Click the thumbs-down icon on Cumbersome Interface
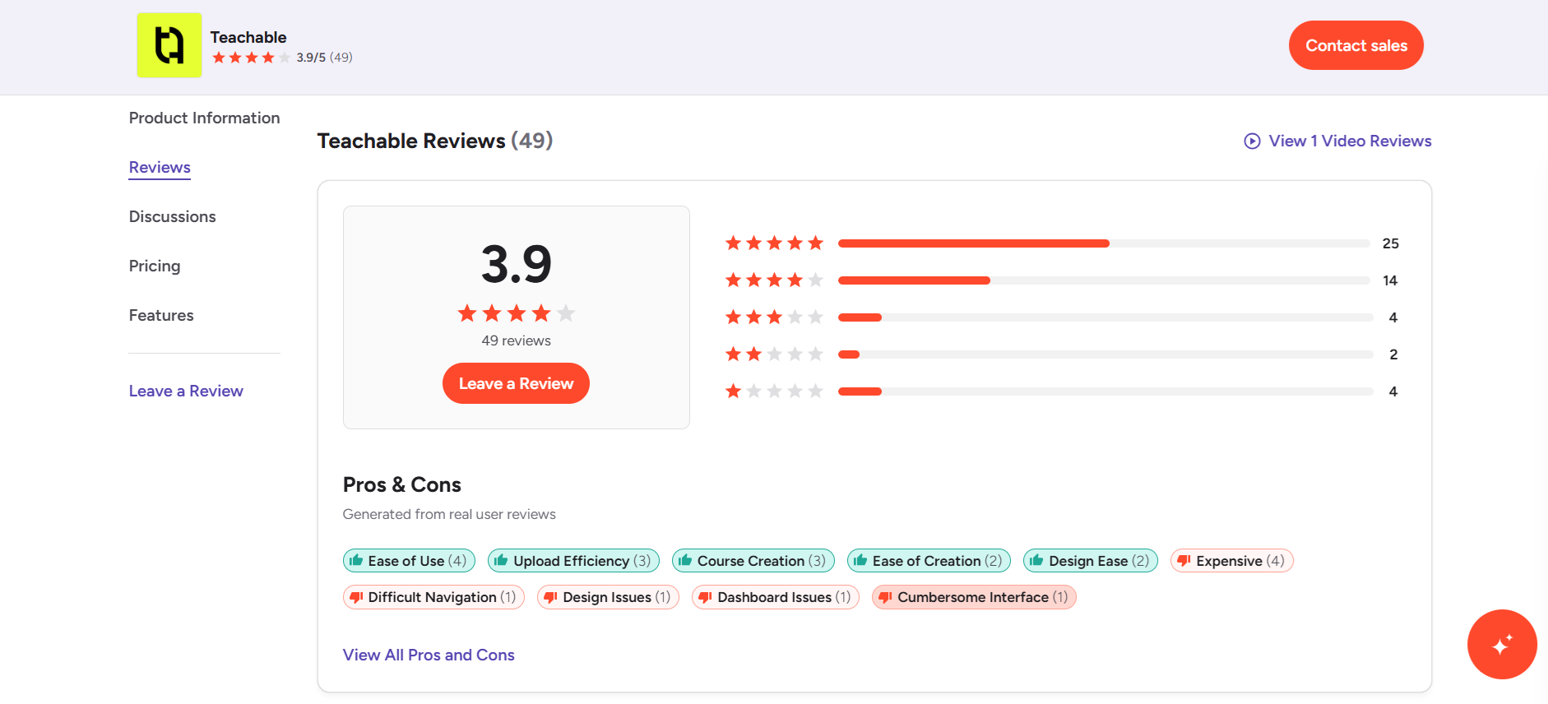The width and height of the screenshot is (1548, 704). pos(885,597)
